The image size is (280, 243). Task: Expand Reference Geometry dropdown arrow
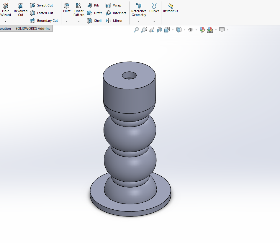pos(139,21)
